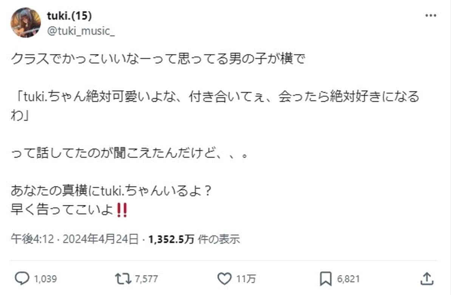Click the repost icon
Viewport: 451px width, 295px height.
(123, 278)
